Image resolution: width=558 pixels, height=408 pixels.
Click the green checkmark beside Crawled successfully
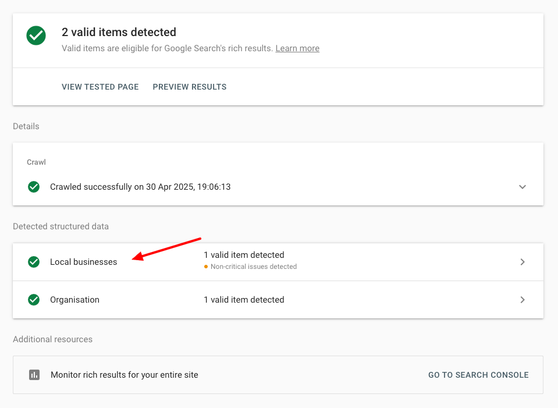coord(34,187)
